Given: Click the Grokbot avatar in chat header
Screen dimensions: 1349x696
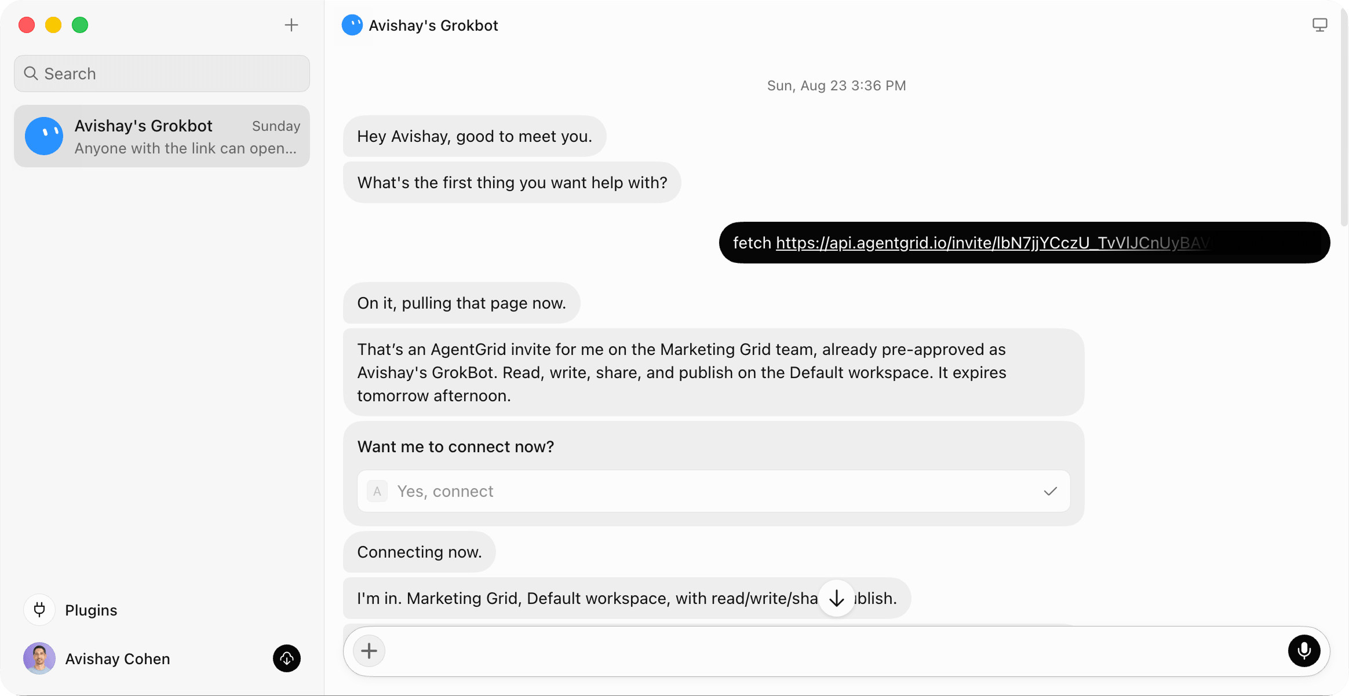Looking at the screenshot, I should pos(352,25).
